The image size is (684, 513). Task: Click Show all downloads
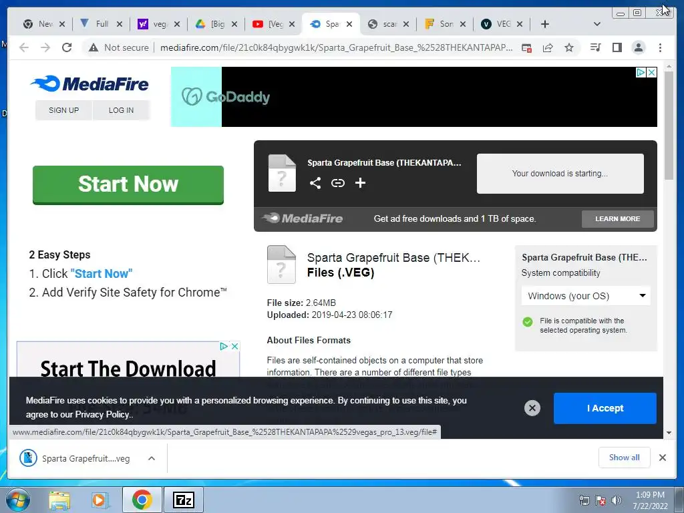click(625, 458)
